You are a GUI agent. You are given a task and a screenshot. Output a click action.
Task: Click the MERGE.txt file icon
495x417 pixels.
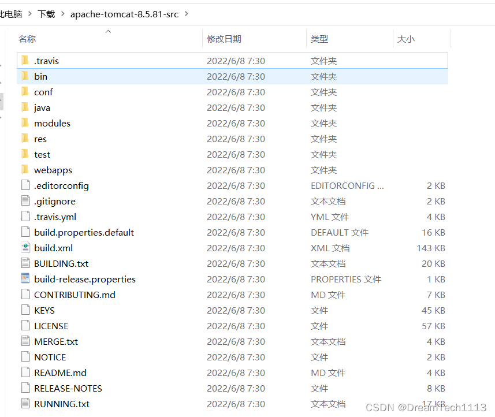pos(25,341)
